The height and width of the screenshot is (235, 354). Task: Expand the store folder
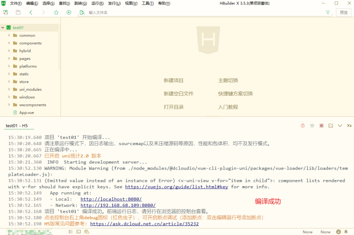pos(9,81)
